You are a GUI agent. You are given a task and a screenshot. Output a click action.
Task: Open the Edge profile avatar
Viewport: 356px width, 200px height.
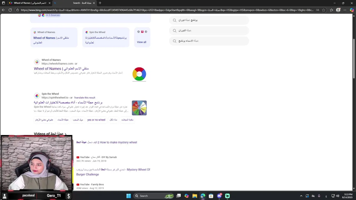(x=338, y=10)
